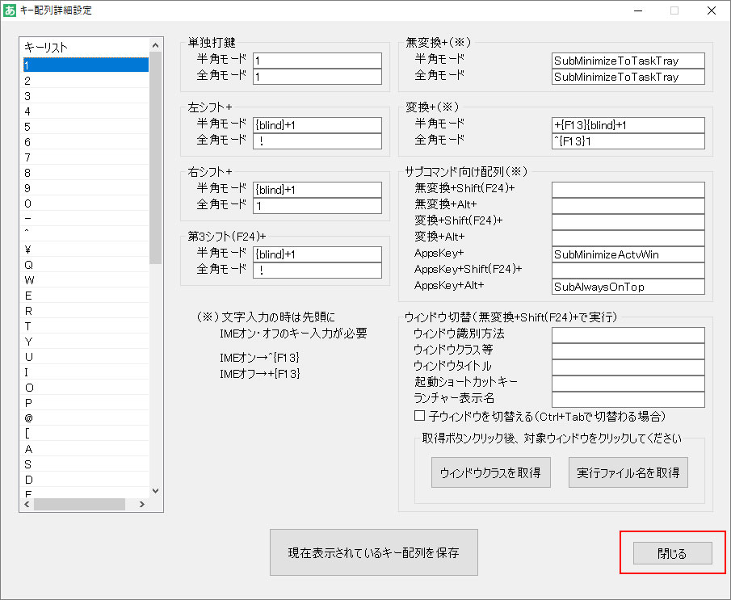Click the ウィンドウクラスを取得 button
The image size is (731, 600).
click(490, 472)
